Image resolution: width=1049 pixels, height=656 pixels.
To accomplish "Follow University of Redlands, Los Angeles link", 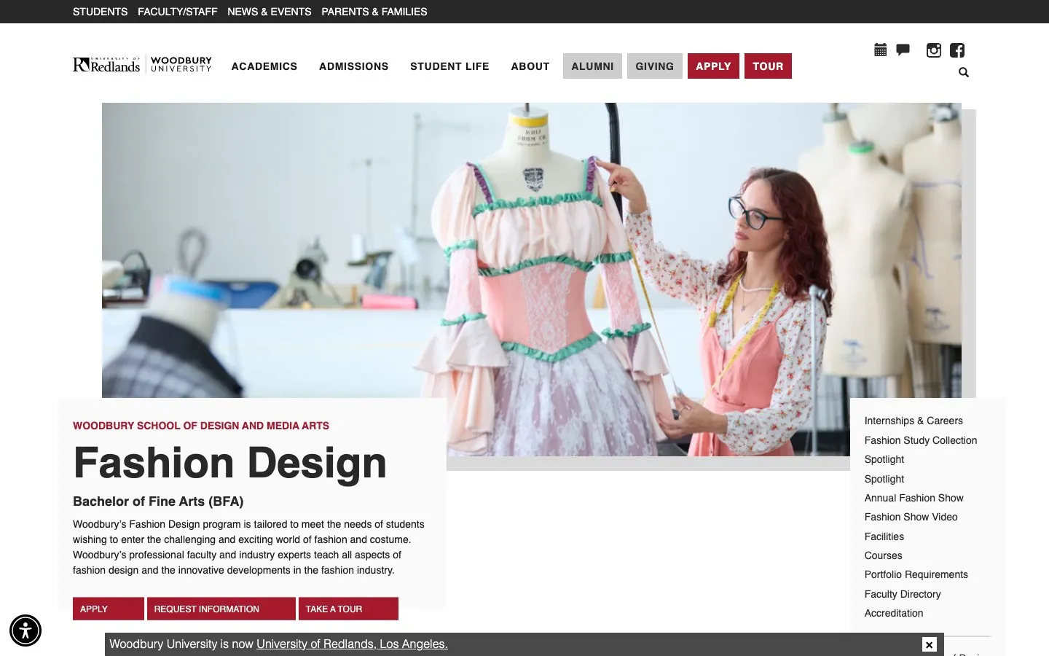I will (352, 644).
